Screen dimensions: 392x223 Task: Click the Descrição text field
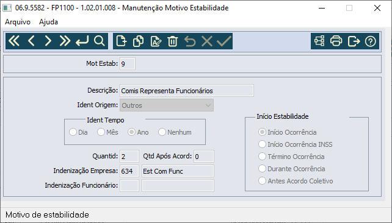click(x=187, y=91)
